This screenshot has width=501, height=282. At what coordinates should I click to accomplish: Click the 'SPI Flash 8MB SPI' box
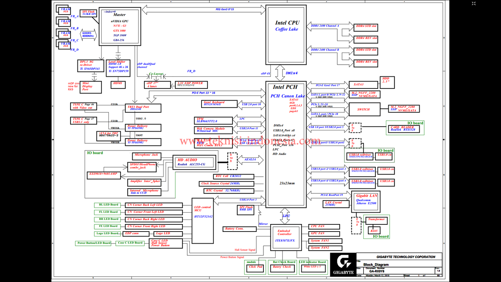point(246,209)
